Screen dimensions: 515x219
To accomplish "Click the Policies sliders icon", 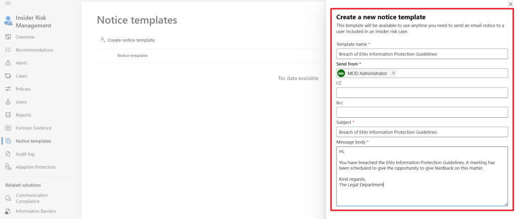I will [8, 89].
